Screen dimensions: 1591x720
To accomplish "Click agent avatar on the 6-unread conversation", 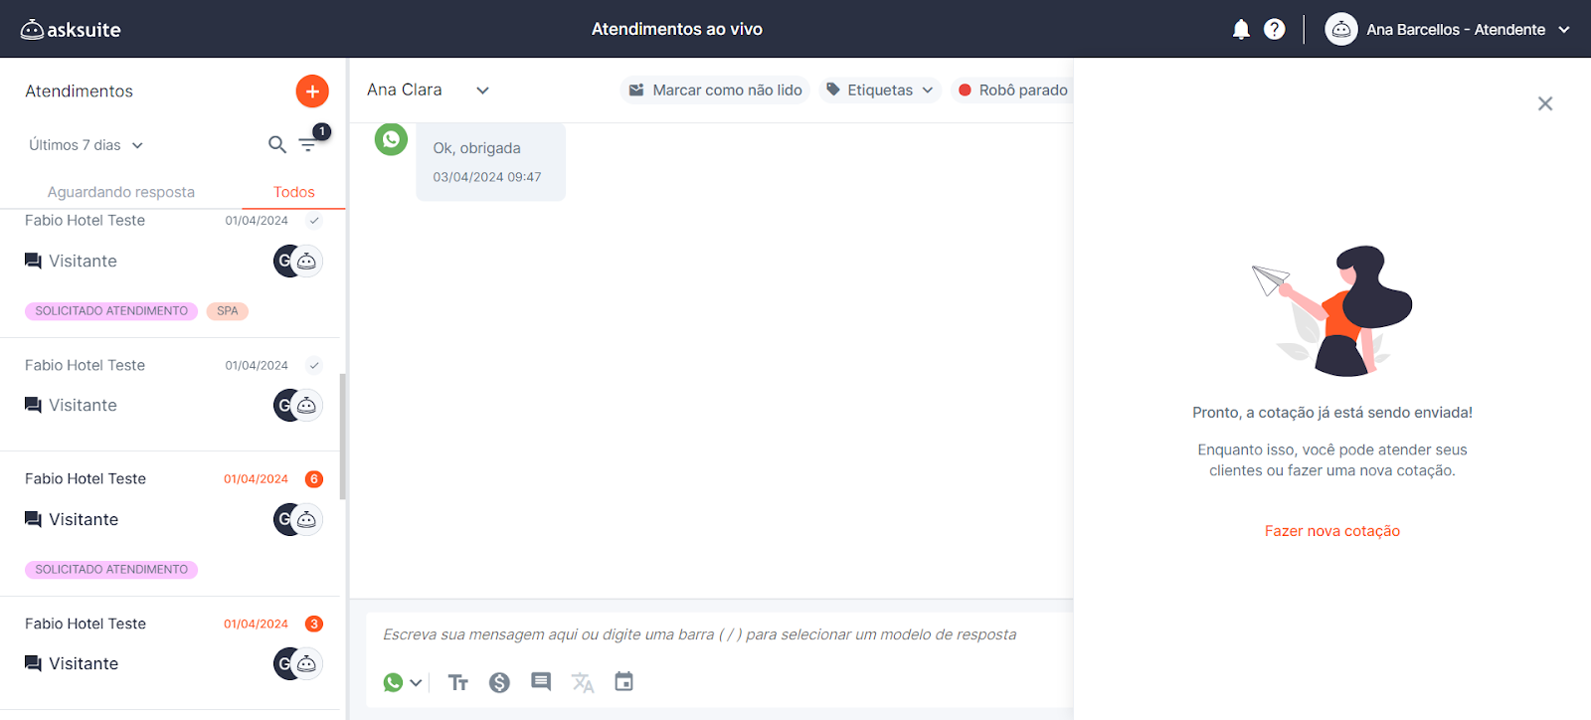I will (298, 519).
